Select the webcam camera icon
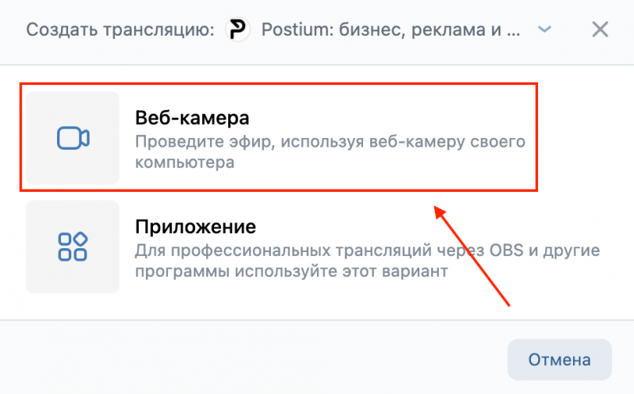Viewport: 634px width, 394px height. click(x=73, y=138)
